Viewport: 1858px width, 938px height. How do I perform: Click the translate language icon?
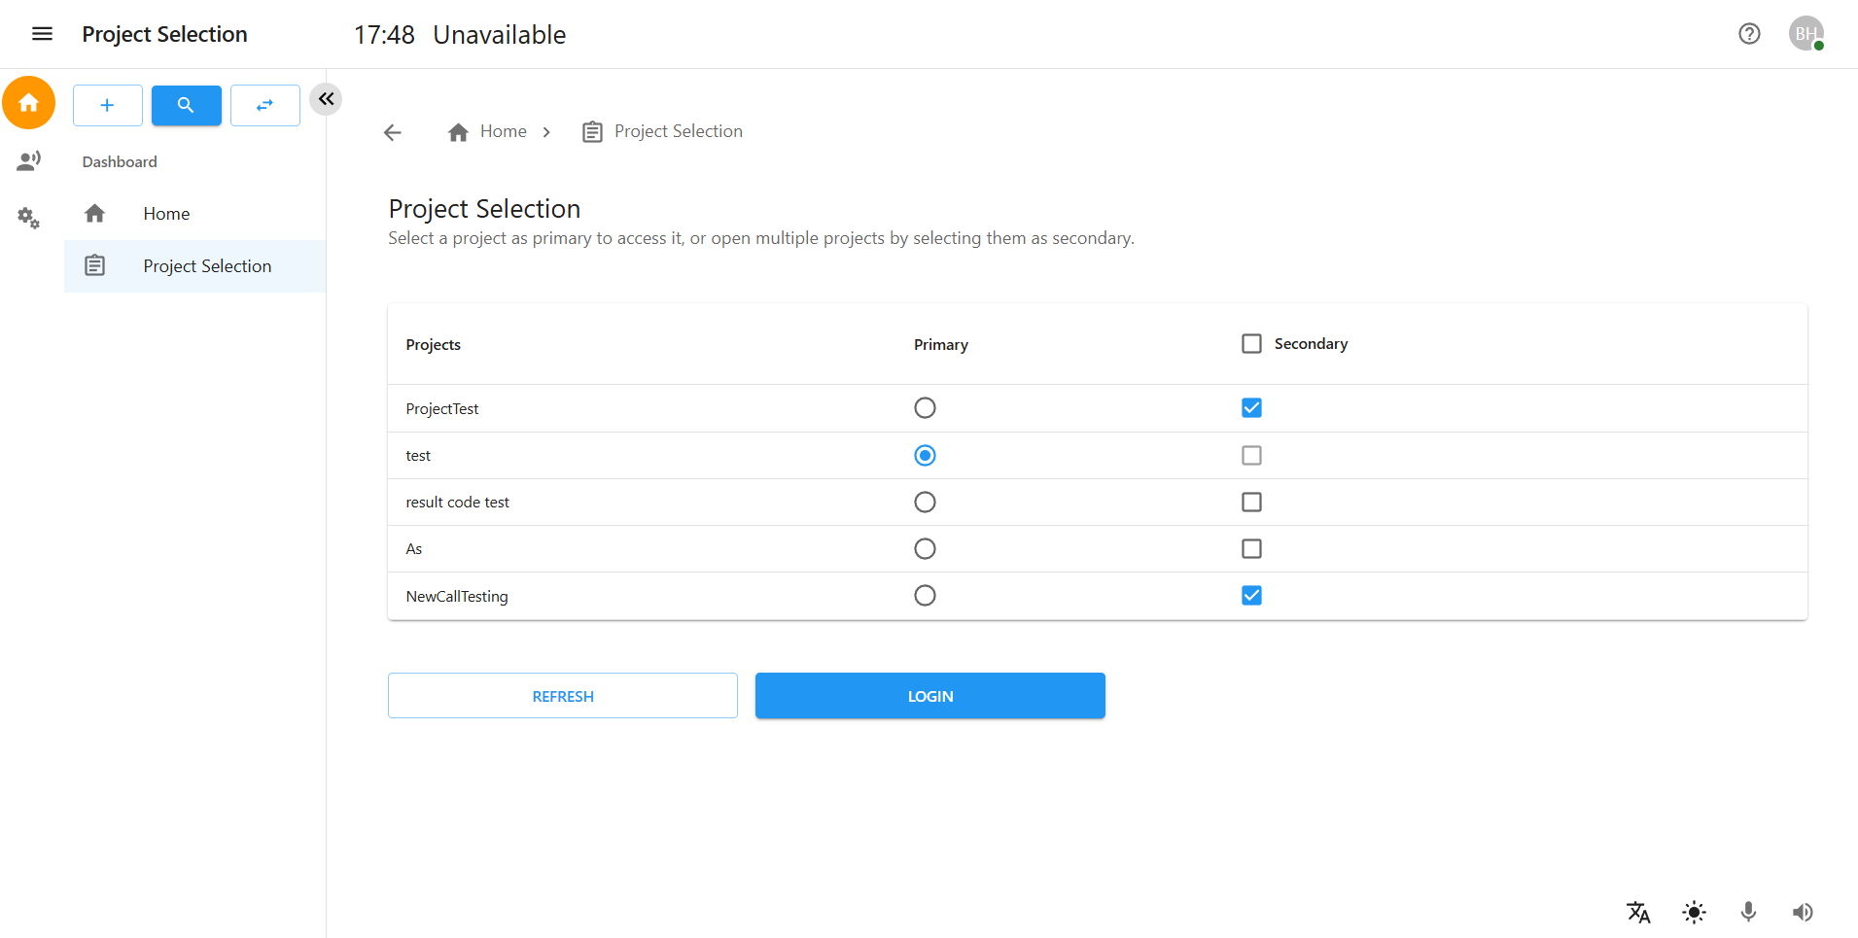point(1638,912)
